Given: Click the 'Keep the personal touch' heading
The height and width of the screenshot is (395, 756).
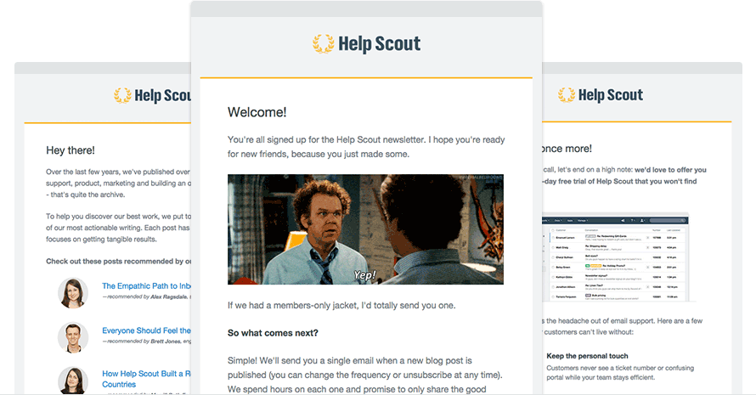Looking at the screenshot, I should [x=587, y=356].
